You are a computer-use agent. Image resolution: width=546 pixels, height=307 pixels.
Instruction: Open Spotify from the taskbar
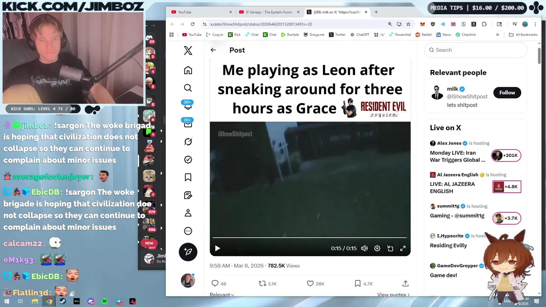point(105,301)
